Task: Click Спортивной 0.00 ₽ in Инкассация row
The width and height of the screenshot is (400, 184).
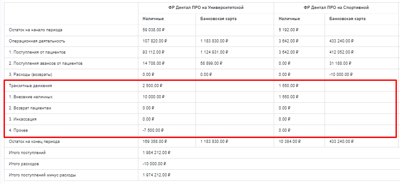Action: [284, 119]
